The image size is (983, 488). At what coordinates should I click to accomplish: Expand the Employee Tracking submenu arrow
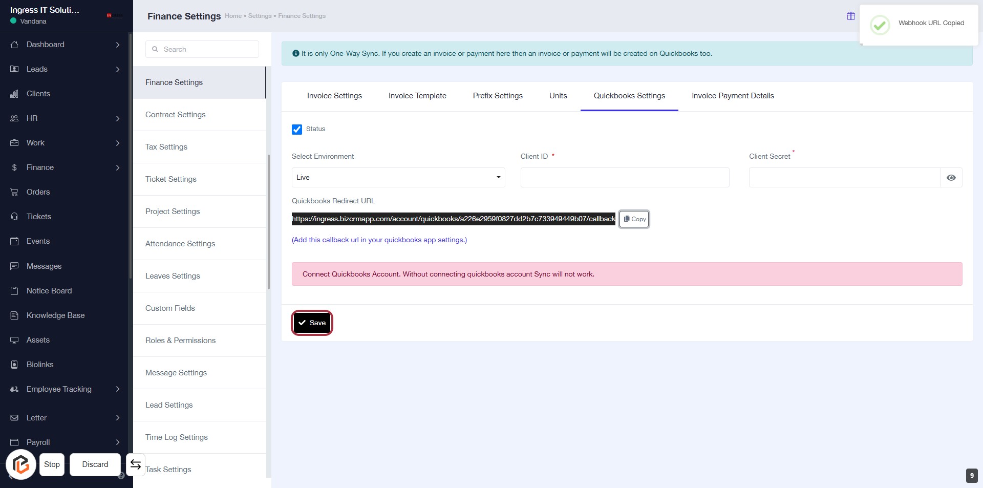[118, 389]
